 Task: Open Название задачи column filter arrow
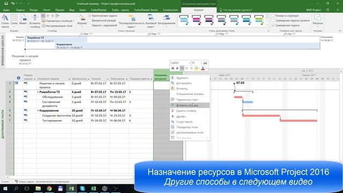tap(69, 79)
